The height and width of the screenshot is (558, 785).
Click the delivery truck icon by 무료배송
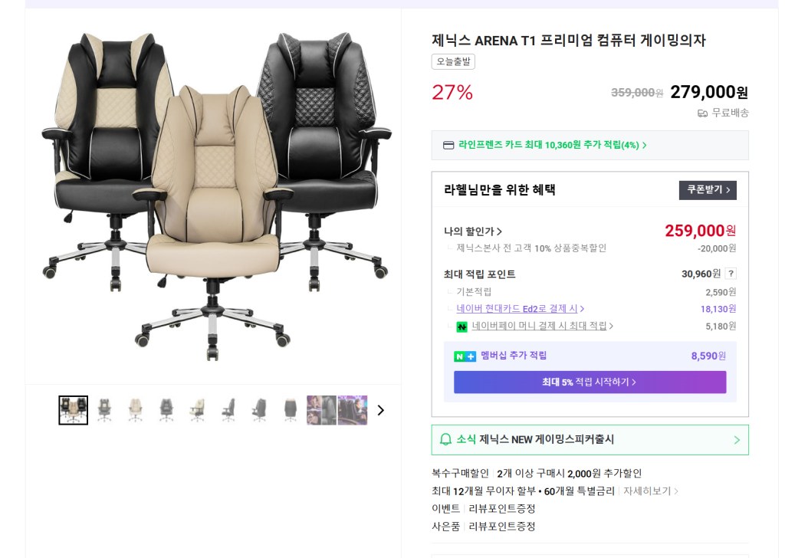point(702,113)
